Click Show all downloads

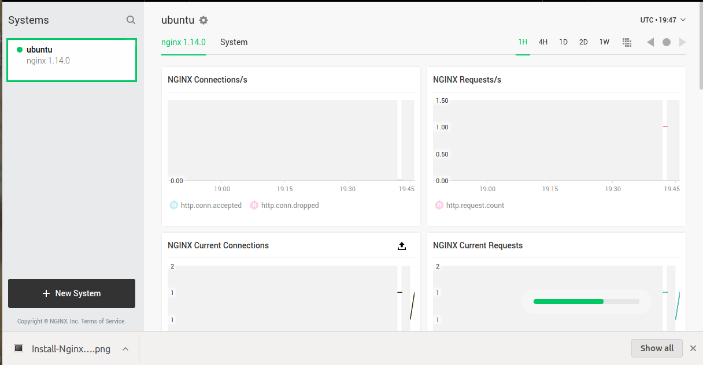click(657, 348)
